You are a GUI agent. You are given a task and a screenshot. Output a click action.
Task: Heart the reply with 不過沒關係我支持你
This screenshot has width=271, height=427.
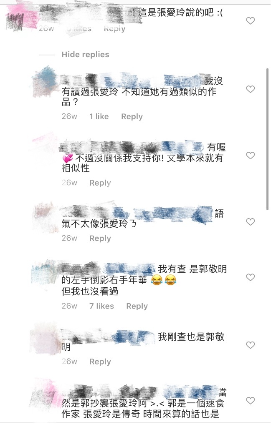coord(250,156)
